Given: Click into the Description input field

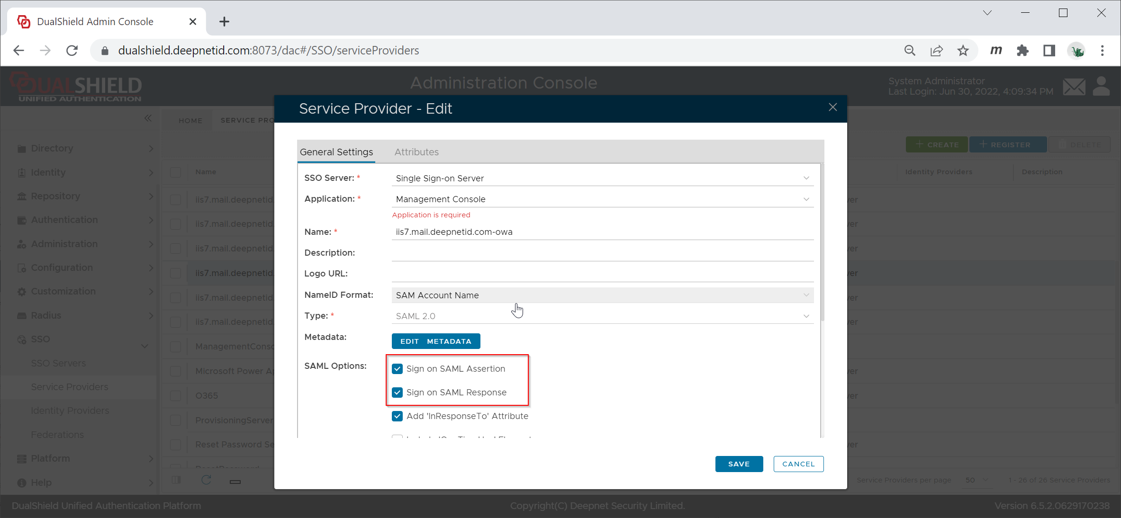Looking at the screenshot, I should pyautogui.click(x=602, y=252).
